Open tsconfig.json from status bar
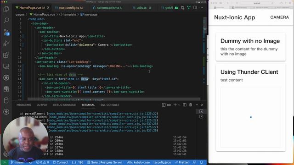294x165 pixels. (162, 162)
